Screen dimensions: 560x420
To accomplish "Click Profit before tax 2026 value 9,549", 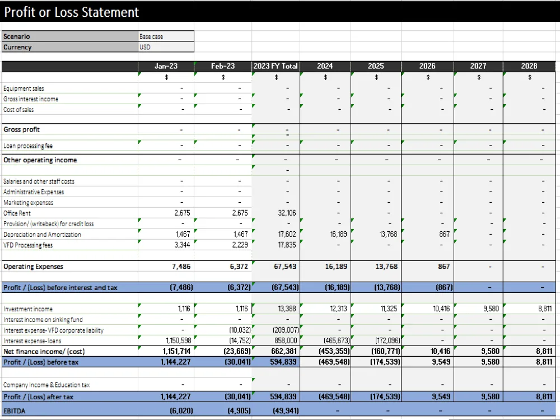I will [x=441, y=362].
